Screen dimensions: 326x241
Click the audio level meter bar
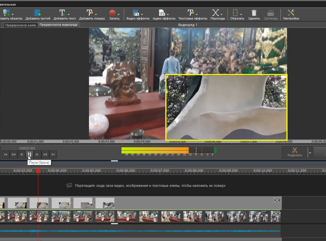tap(167, 150)
